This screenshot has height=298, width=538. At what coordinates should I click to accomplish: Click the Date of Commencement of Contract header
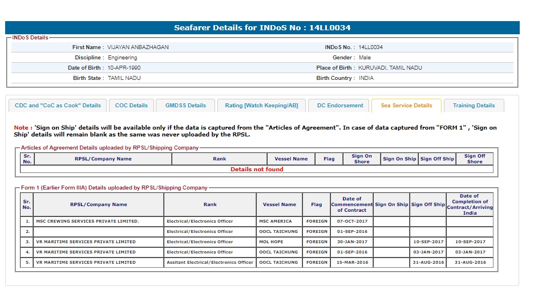[351, 204]
